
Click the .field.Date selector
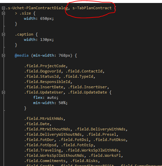37,124
